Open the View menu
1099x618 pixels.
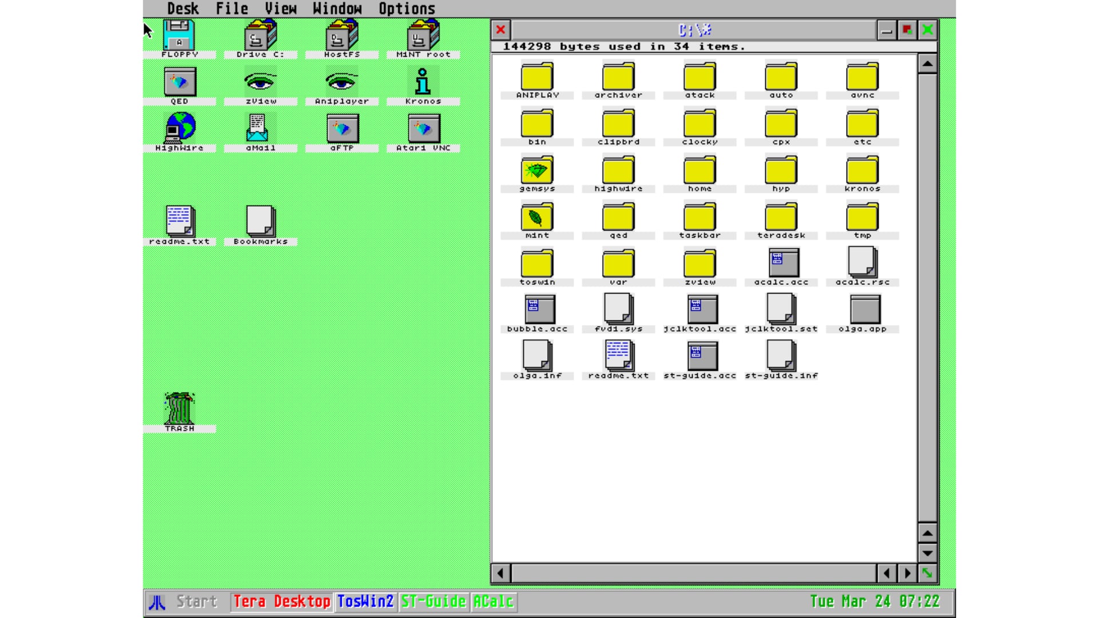[x=280, y=9]
